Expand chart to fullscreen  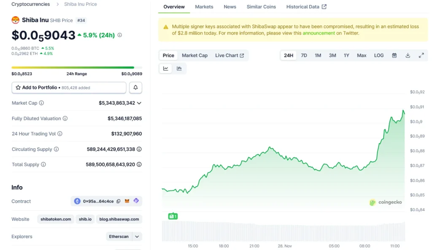(421, 55)
